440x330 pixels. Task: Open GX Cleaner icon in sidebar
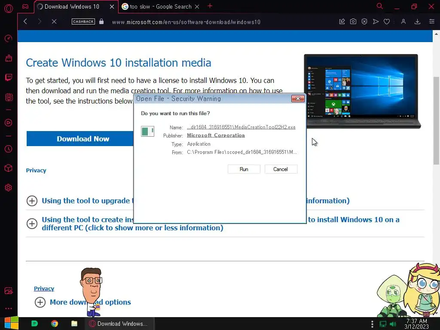tap(9, 58)
